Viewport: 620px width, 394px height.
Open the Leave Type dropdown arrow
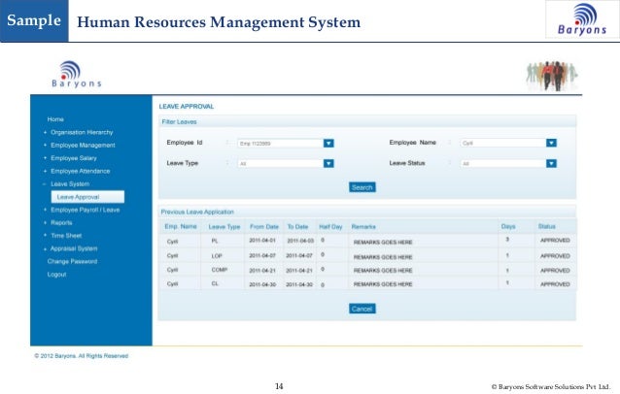(x=328, y=163)
